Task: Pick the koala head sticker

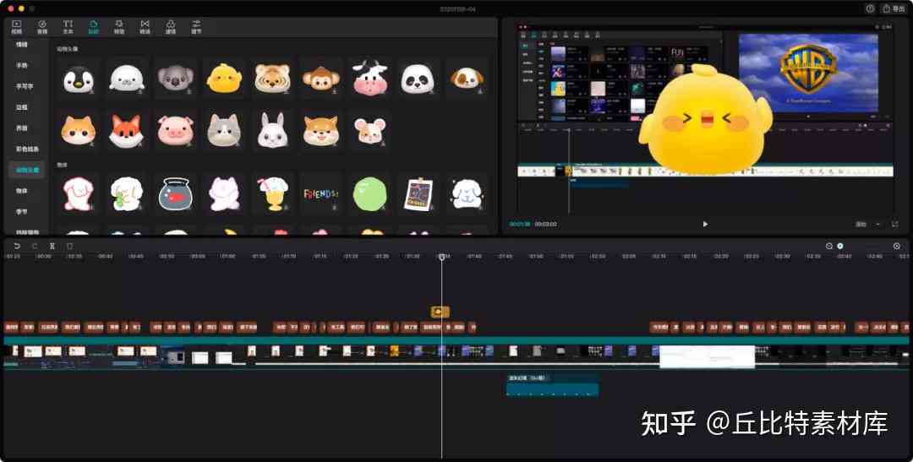Action: pyautogui.click(x=175, y=79)
